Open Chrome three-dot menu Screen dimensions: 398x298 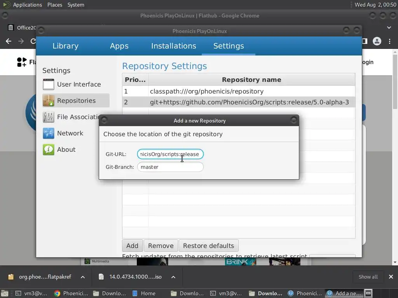coord(389,41)
